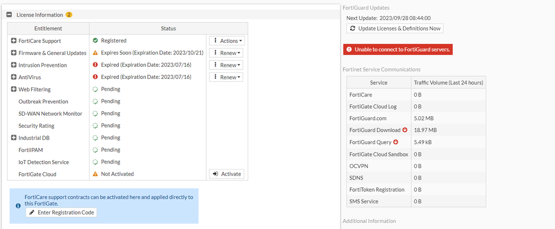Expand the FortiCare Support entitlement row
The height and width of the screenshot is (229, 555).
pos(13,41)
